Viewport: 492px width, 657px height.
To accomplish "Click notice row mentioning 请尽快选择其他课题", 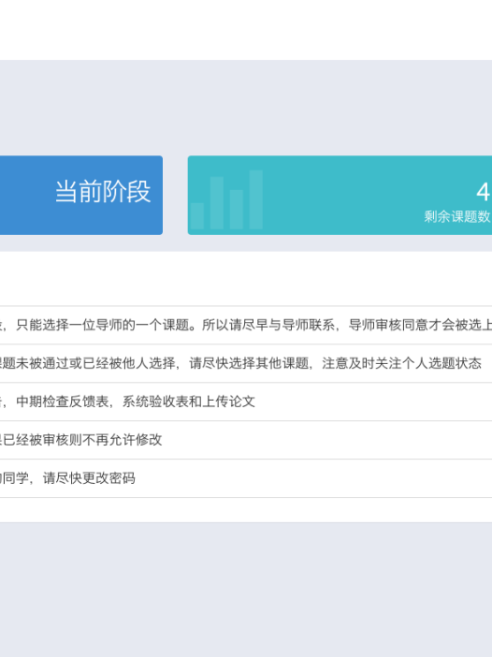I will [246, 363].
